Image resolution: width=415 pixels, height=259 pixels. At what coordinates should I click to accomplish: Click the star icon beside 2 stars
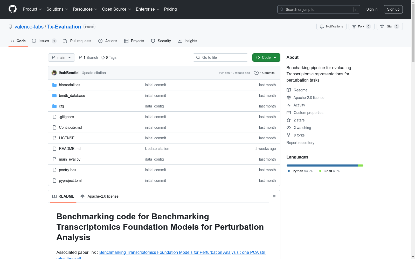(x=289, y=120)
